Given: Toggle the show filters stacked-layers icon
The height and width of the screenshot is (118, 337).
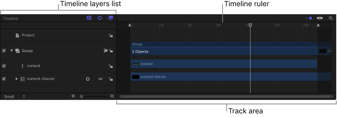Looking at the screenshot, I should click(110, 18).
